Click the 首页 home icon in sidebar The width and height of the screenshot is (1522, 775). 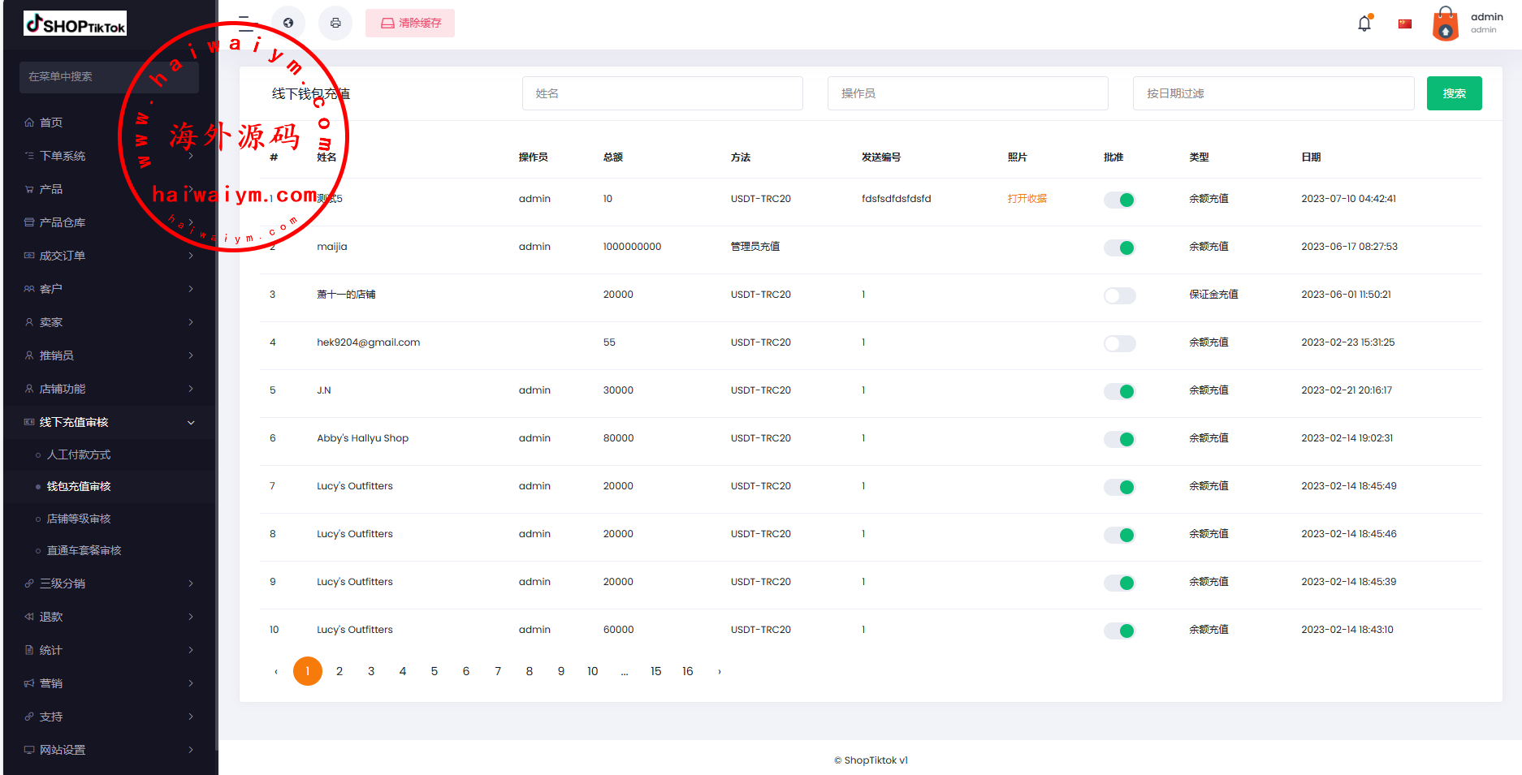(x=29, y=123)
